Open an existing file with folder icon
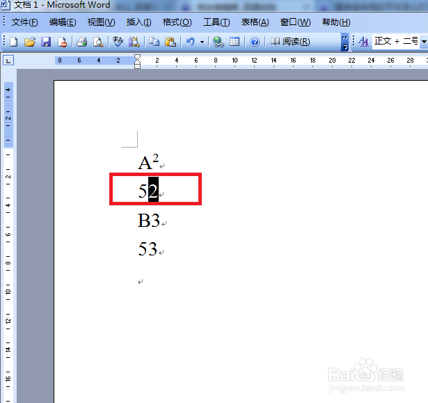Image resolution: width=428 pixels, height=403 pixels. [x=30, y=42]
